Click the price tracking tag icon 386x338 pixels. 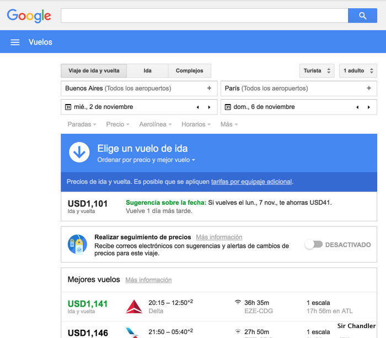77,244
